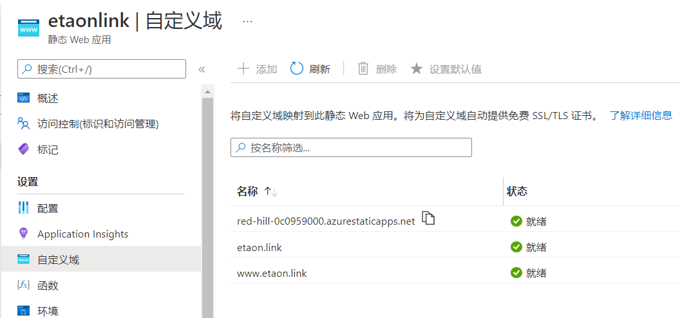Focus the 搜索(Ctrl+/) search box
The image size is (680, 318).
(102, 69)
